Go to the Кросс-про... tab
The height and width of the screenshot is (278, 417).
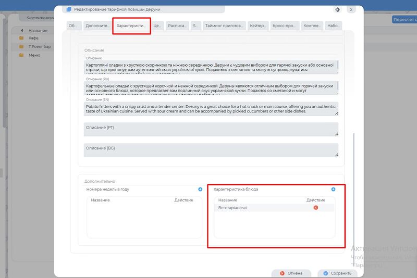pyautogui.click(x=285, y=26)
